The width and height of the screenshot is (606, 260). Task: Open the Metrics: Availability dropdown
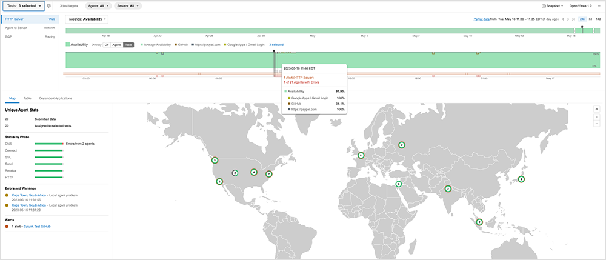point(86,19)
